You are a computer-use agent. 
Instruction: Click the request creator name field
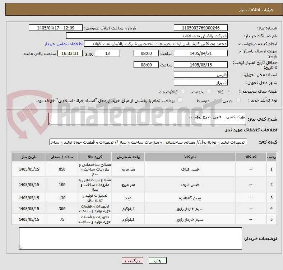[156, 44]
